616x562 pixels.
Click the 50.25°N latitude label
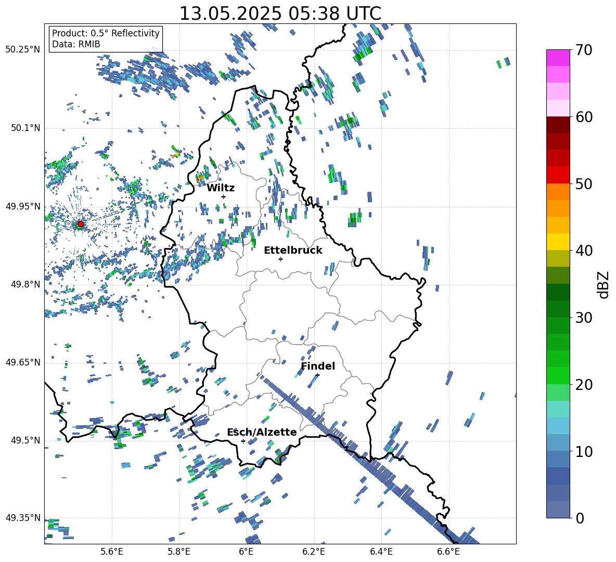23,49
